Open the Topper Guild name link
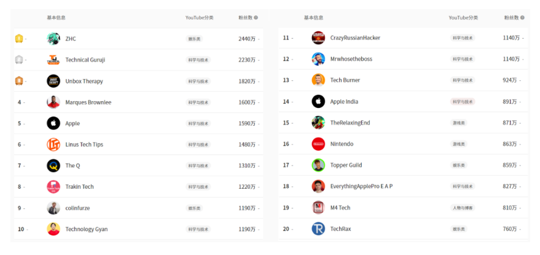 (x=346, y=165)
